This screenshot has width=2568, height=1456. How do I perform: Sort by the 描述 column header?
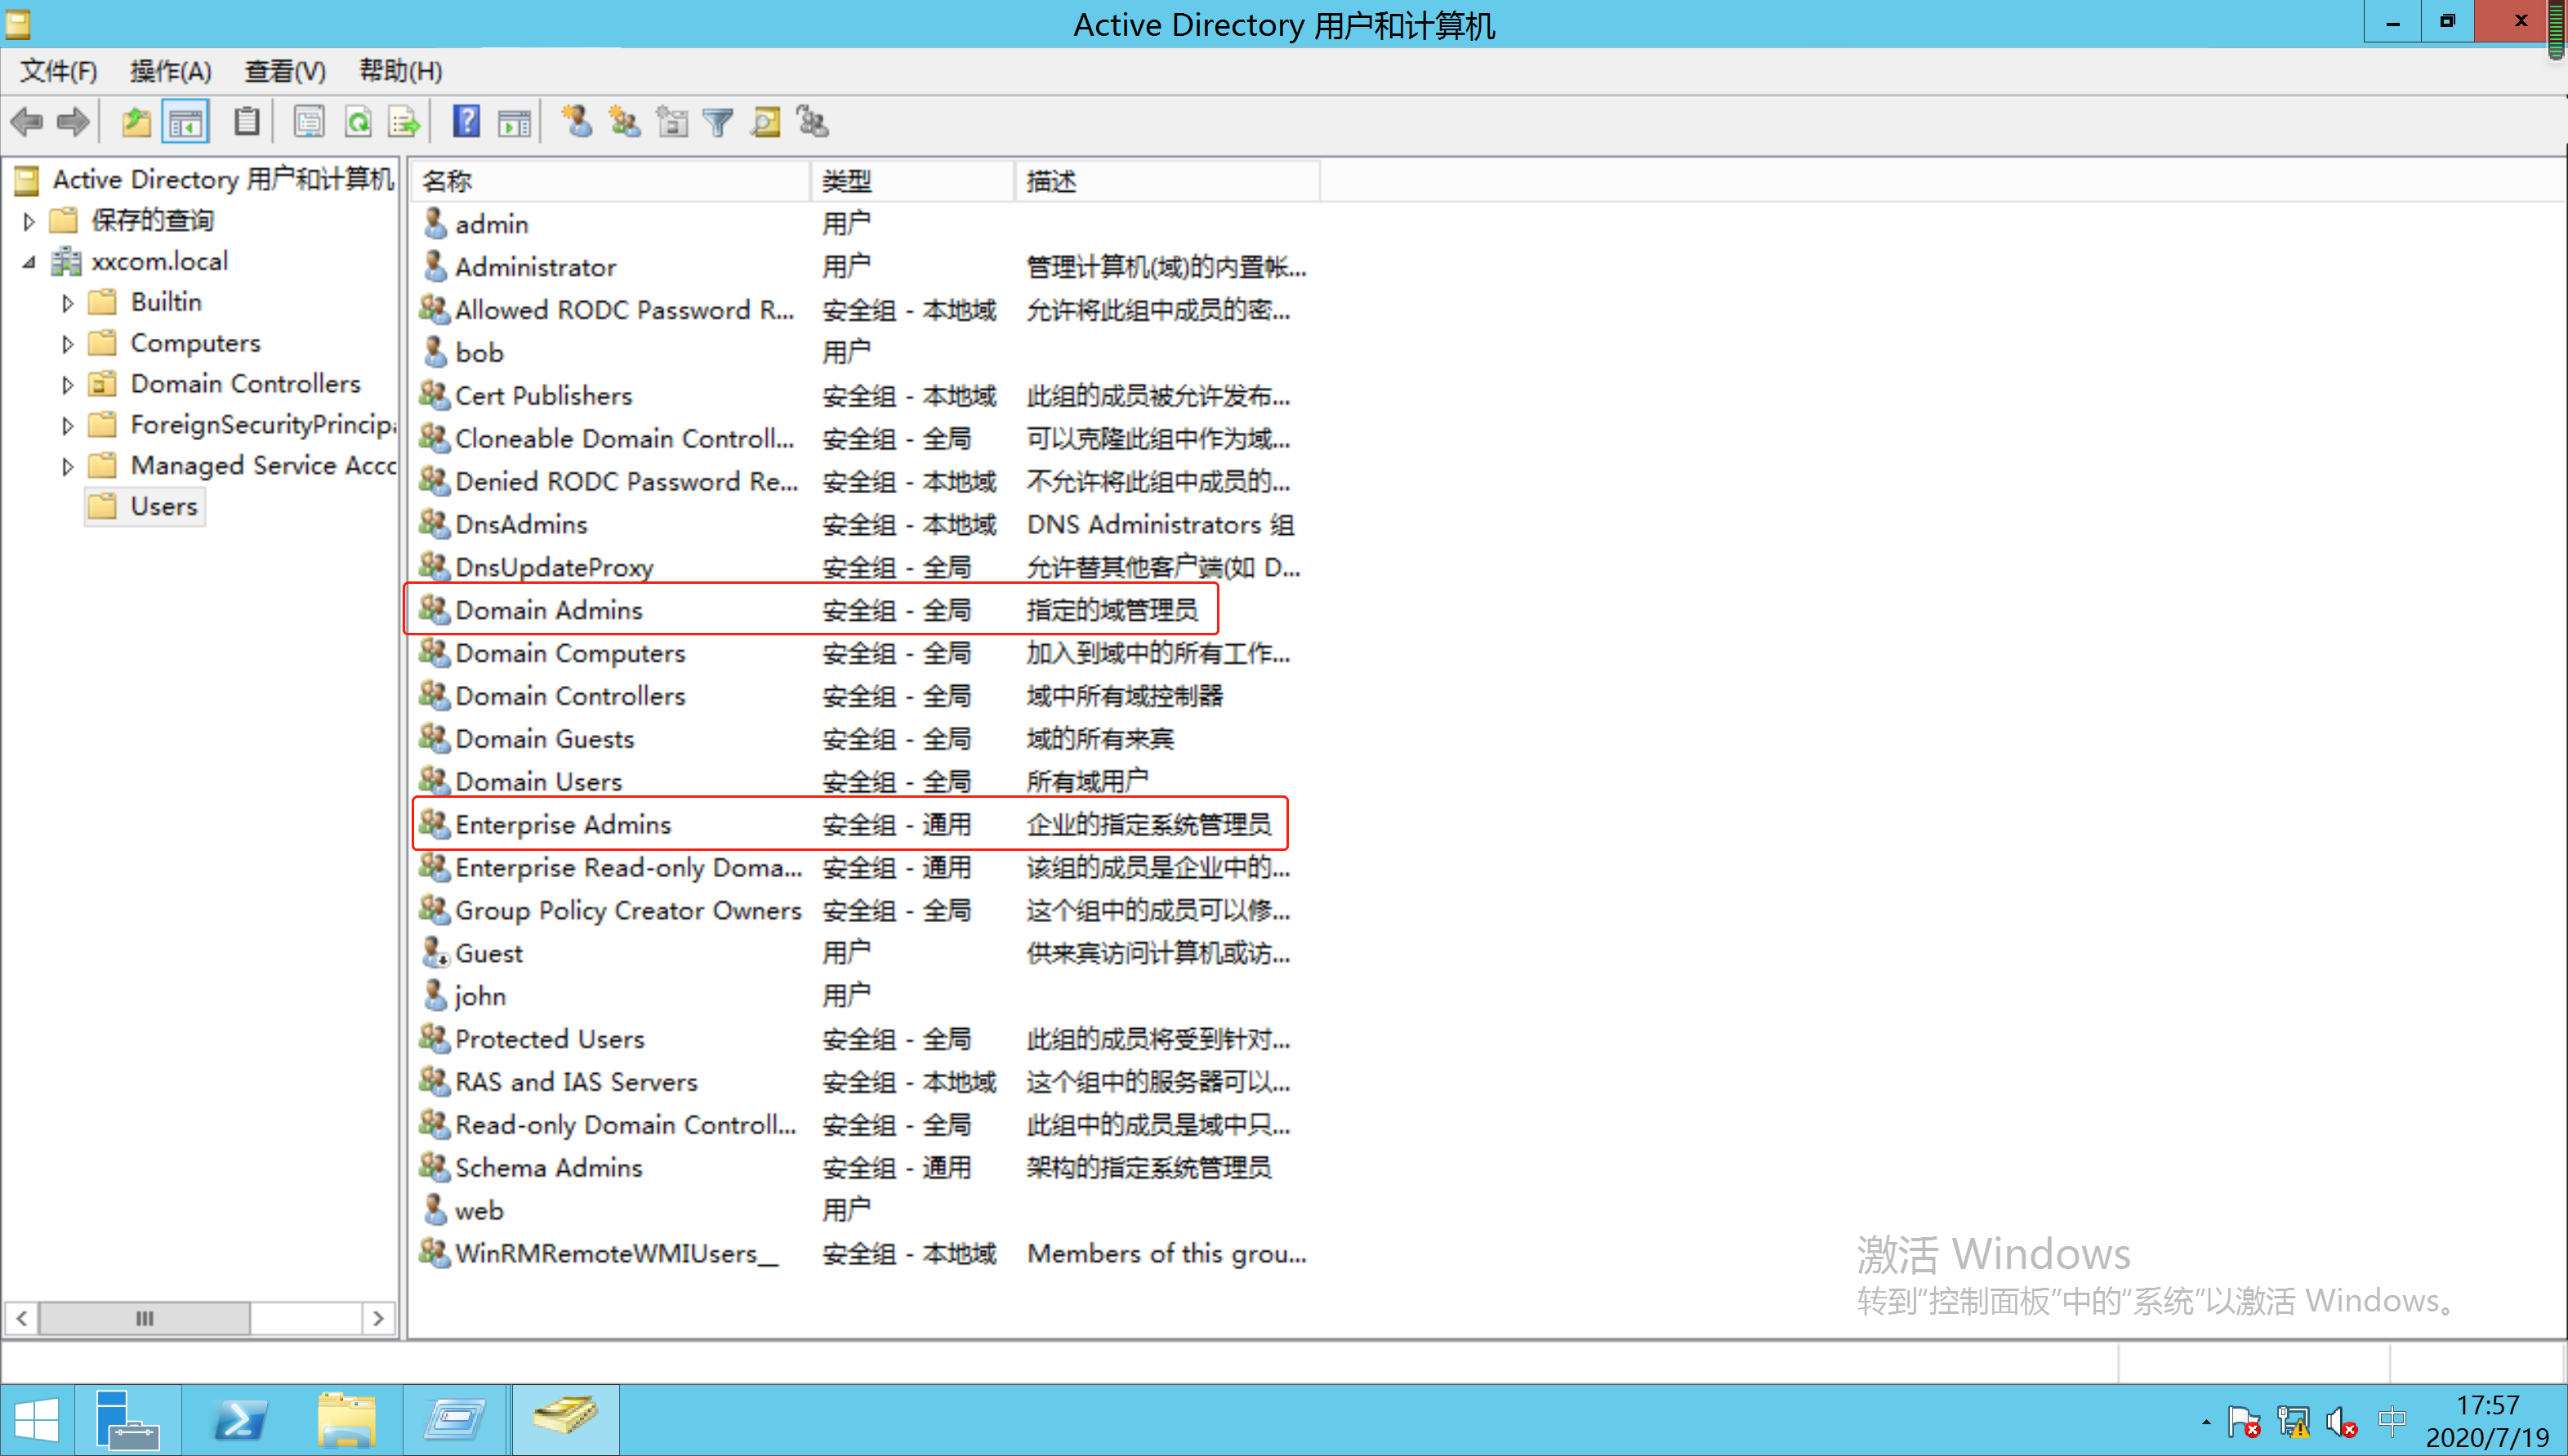coord(1167,181)
